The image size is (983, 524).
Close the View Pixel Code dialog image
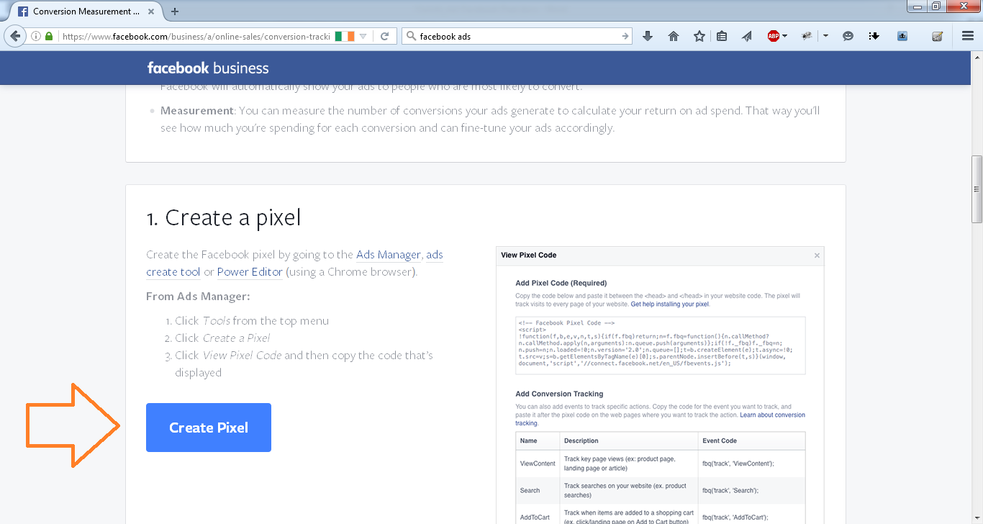(817, 255)
